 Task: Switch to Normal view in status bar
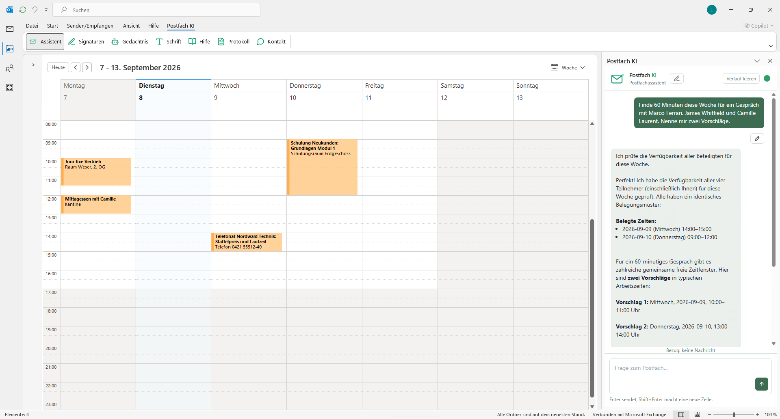click(681, 415)
